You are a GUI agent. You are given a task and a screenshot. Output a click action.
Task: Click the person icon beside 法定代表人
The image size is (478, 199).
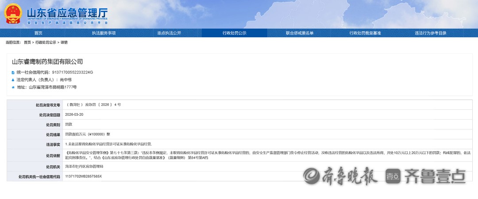[x=13, y=80]
